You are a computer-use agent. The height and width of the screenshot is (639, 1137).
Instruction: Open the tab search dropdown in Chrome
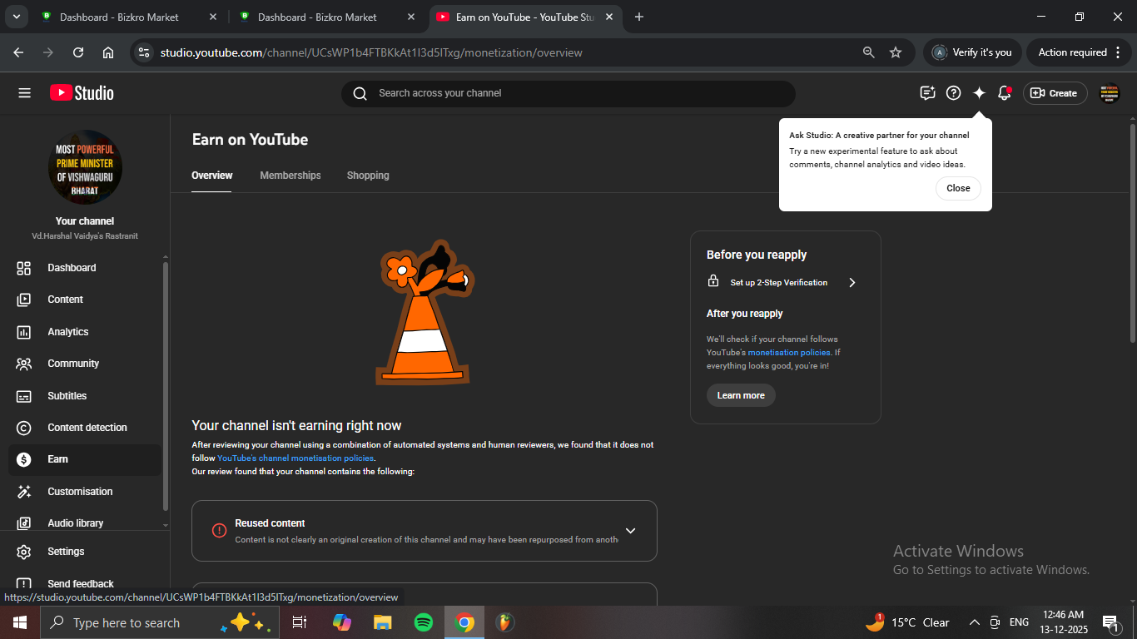pyautogui.click(x=16, y=17)
